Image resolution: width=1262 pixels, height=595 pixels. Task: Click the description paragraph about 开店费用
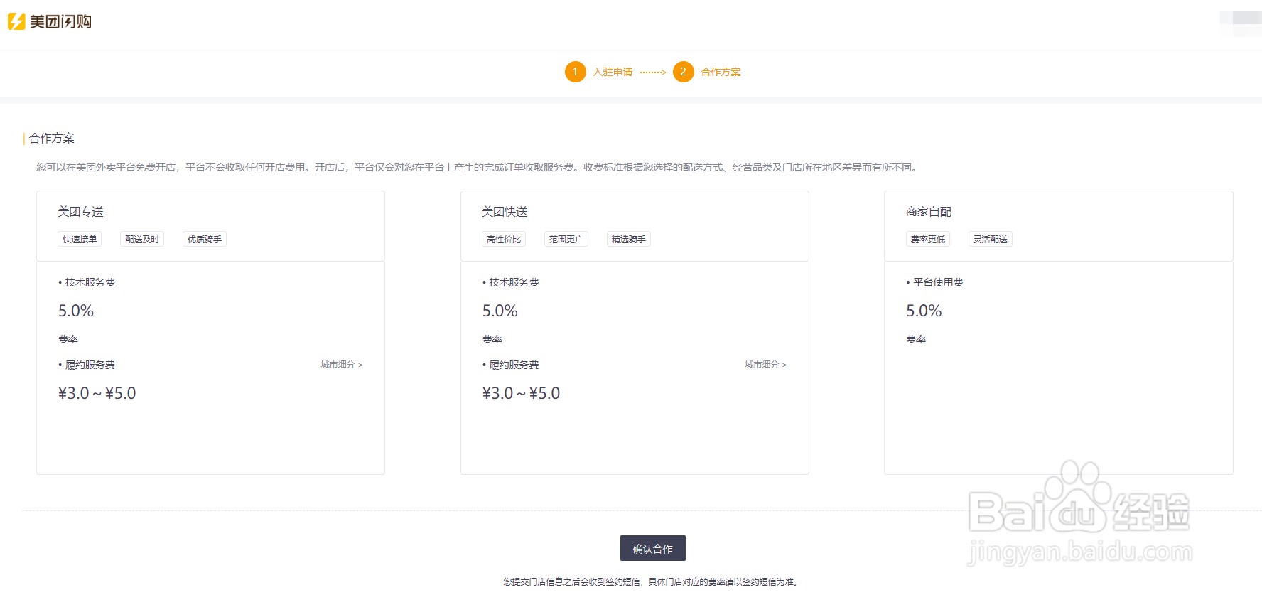pyautogui.click(x=478, y=167)
